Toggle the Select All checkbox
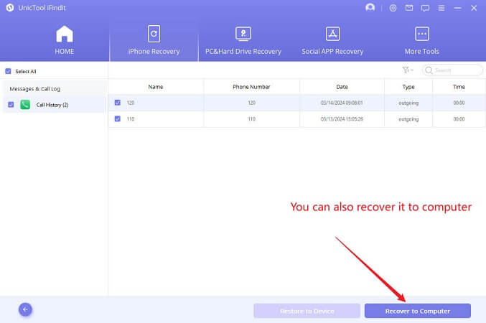Image resolution: width=486 pixels, height=323 pixels. tap(9, 71)
